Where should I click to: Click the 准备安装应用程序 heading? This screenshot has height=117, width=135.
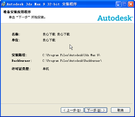click(17, 12)
